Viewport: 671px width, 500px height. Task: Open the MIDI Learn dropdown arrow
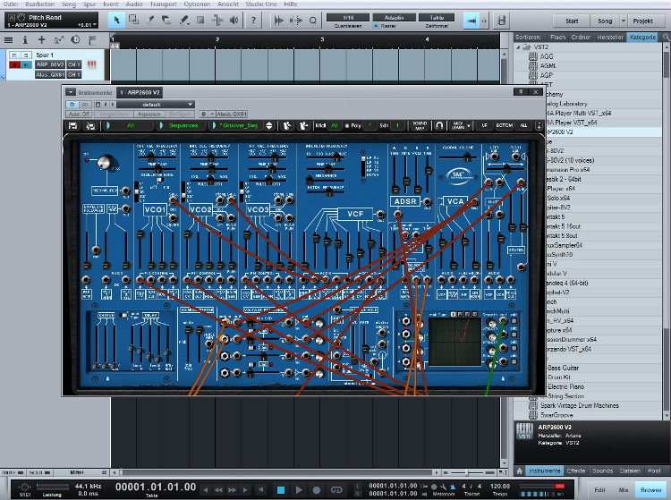(469, 125)
